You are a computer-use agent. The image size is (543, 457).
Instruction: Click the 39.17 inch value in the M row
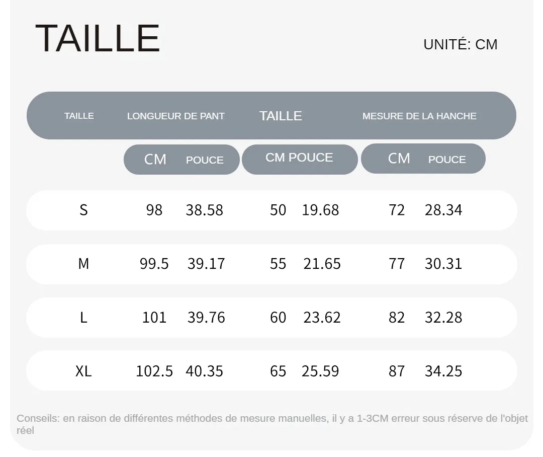click(x=206, y=264)
